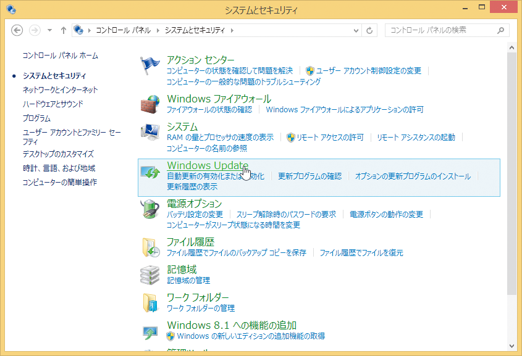The height and width of the screenshot is (356, 522).
Task: Click スリープ解除時のパスワードの要求 link
Action: 286,214
